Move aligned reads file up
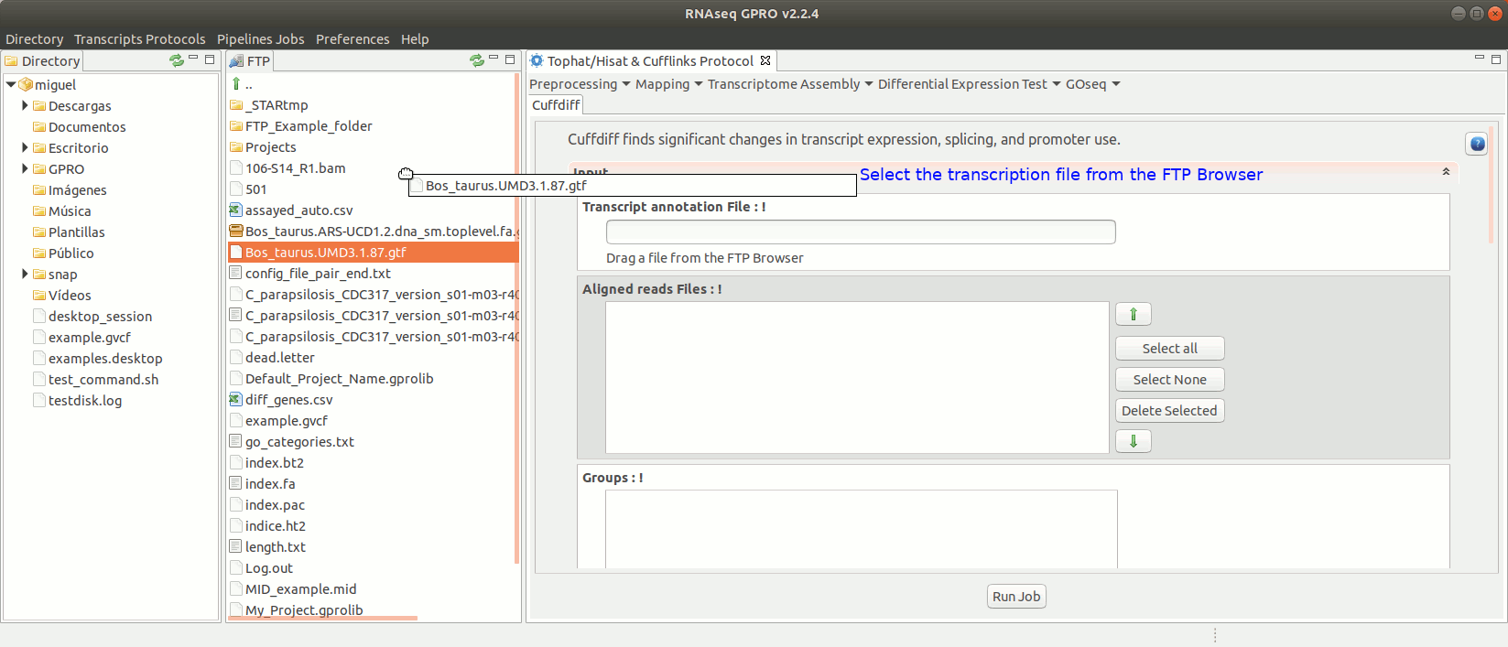Screen dimensions: 1508x647 click(x=1133, y=315)
